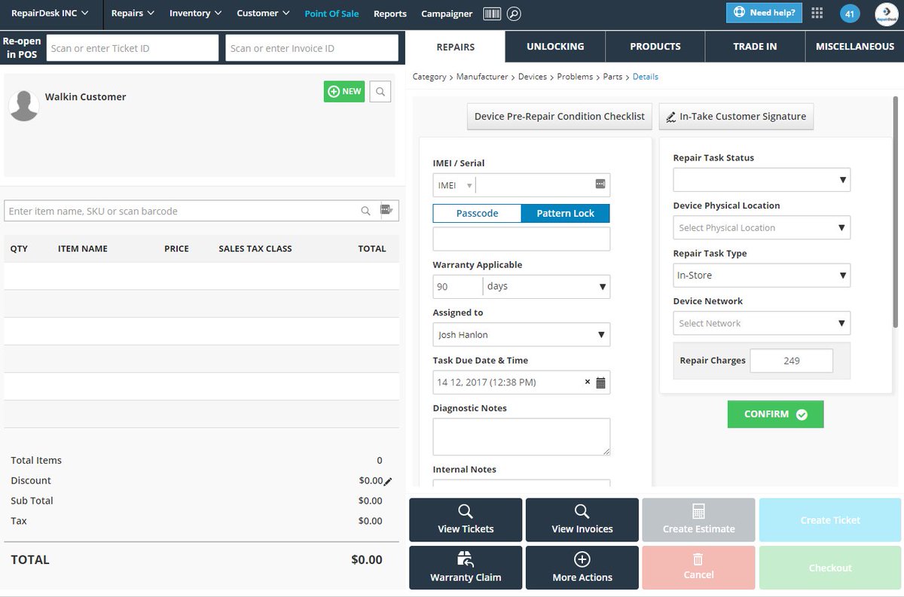Switch to the UNLOCKING tab

point(555,47)
